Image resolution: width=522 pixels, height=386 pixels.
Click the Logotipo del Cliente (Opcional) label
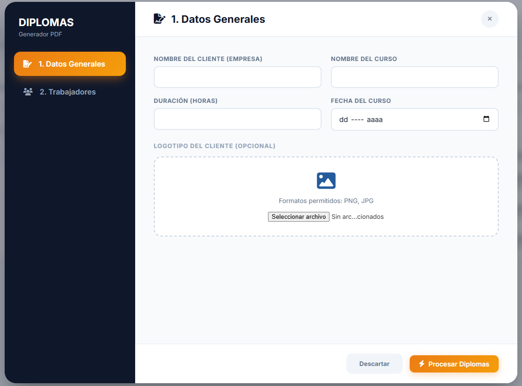tap(214, 146)
